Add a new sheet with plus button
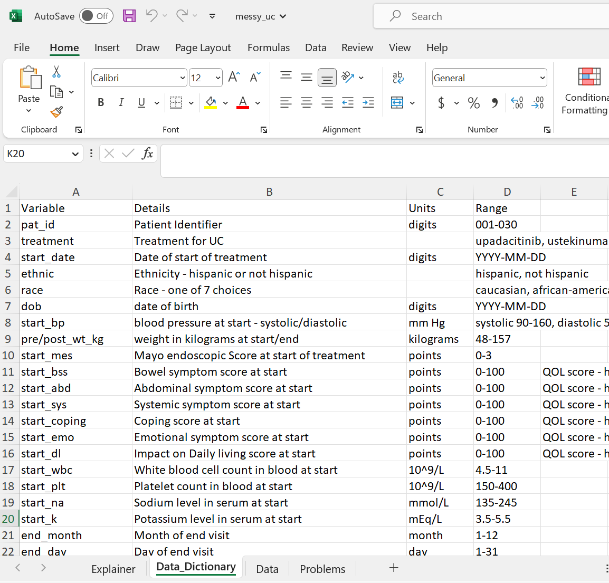The width and height of the screenshot is (609, 583). pyautogui.click(x=394, y=568)
